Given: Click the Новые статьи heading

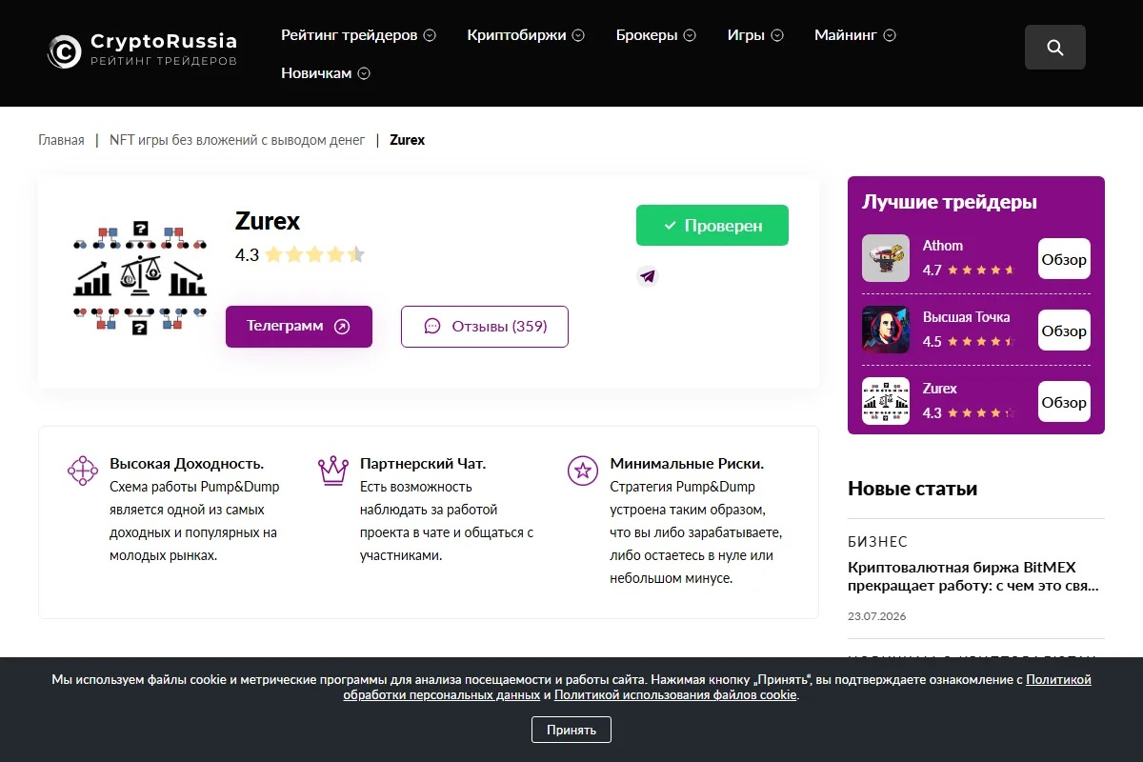Looking at the screenshot, I should pyautogui.click(x=912, y=489).
